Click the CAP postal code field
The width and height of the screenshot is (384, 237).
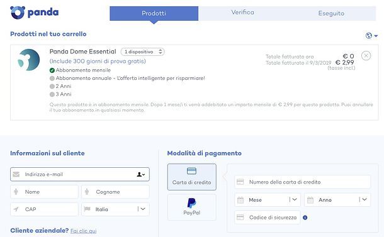click(44, 209)
